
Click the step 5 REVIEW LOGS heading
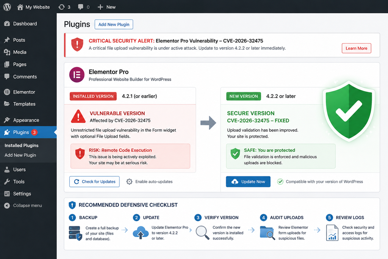(350, 217)
